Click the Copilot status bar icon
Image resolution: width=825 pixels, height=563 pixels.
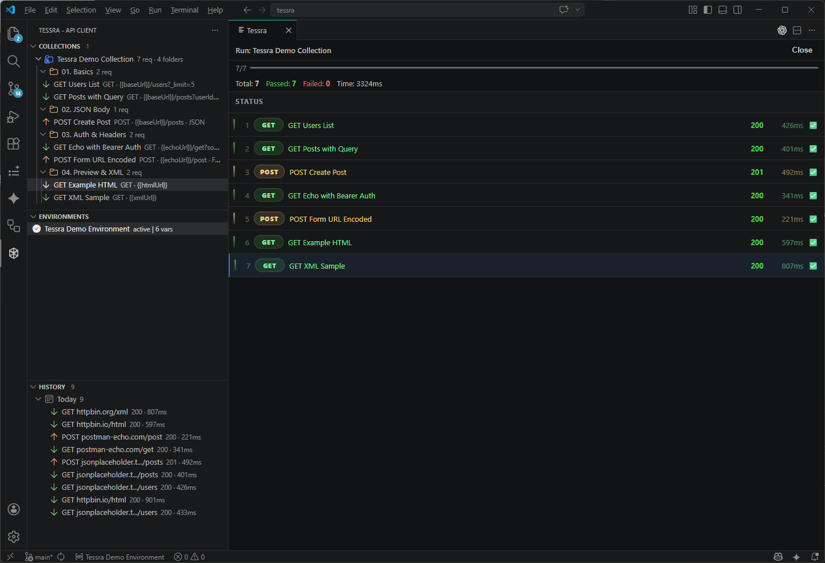click(778, 557)
